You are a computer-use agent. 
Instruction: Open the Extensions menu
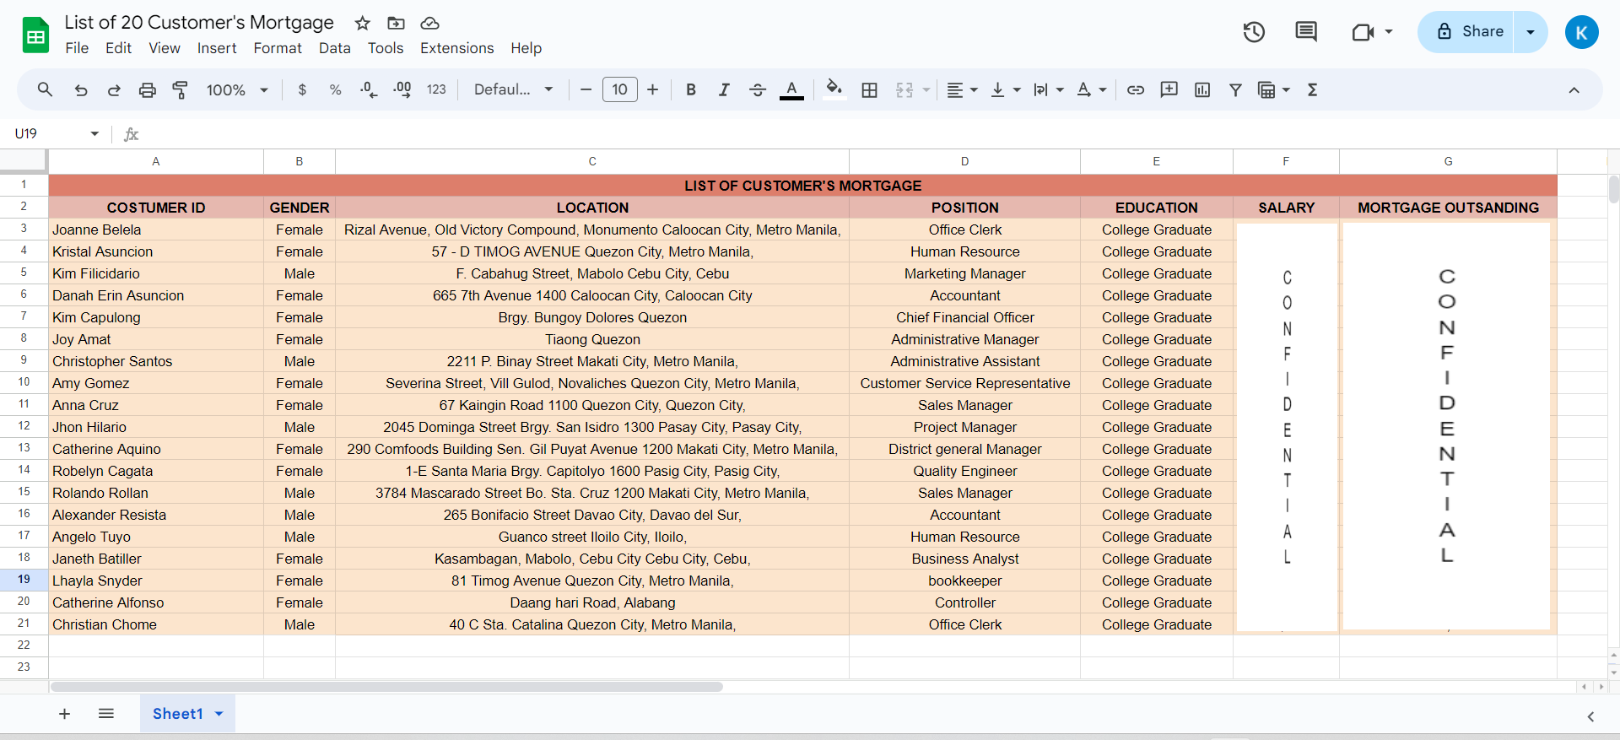coord(457,48)
